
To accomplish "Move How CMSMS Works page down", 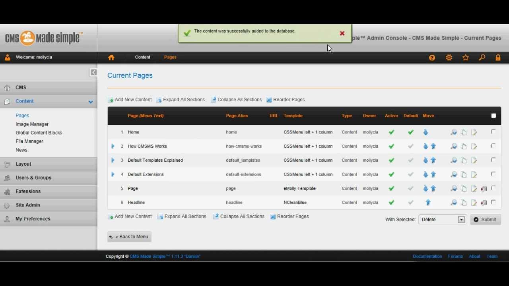I will [425, 147].
